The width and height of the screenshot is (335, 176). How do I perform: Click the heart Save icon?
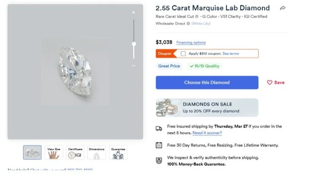(x=270, y=83)
